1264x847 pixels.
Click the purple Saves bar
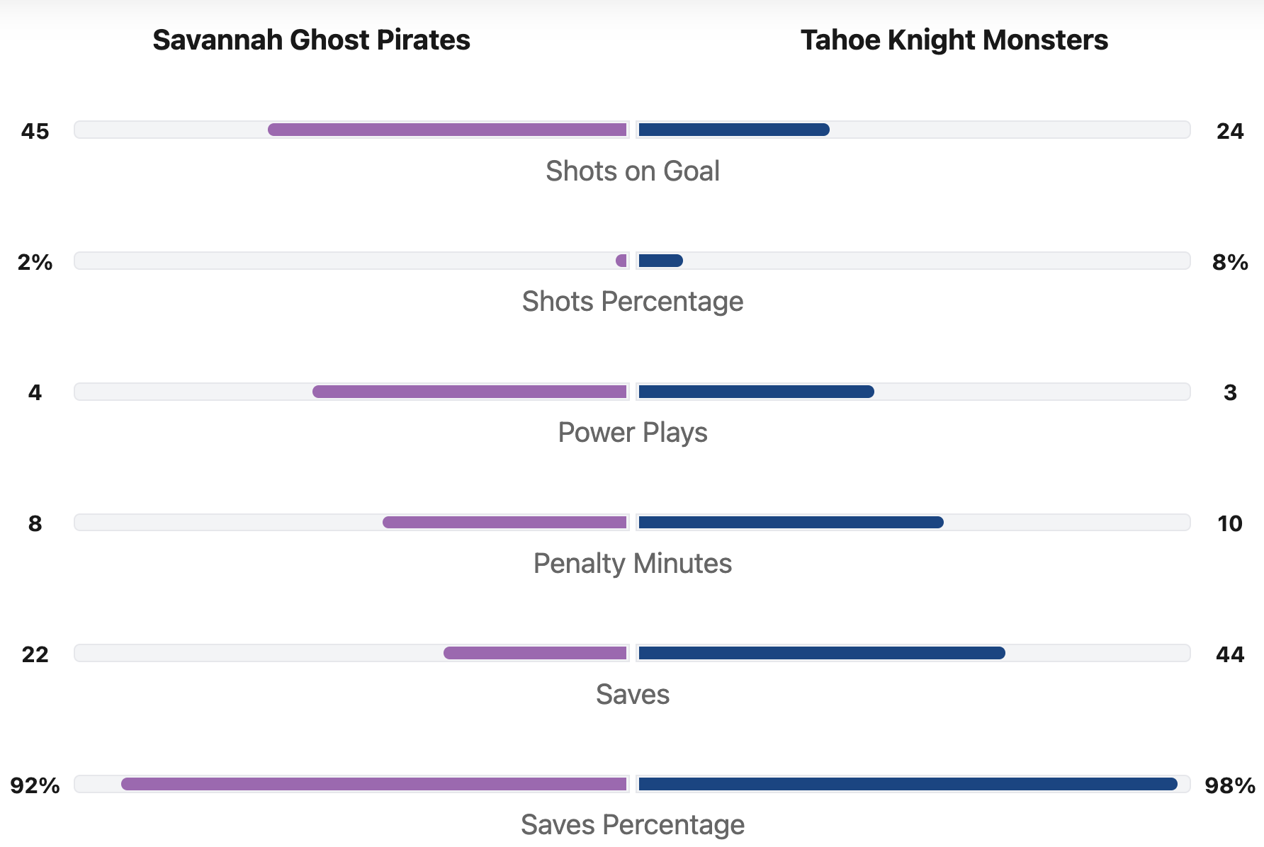(535, 653)
